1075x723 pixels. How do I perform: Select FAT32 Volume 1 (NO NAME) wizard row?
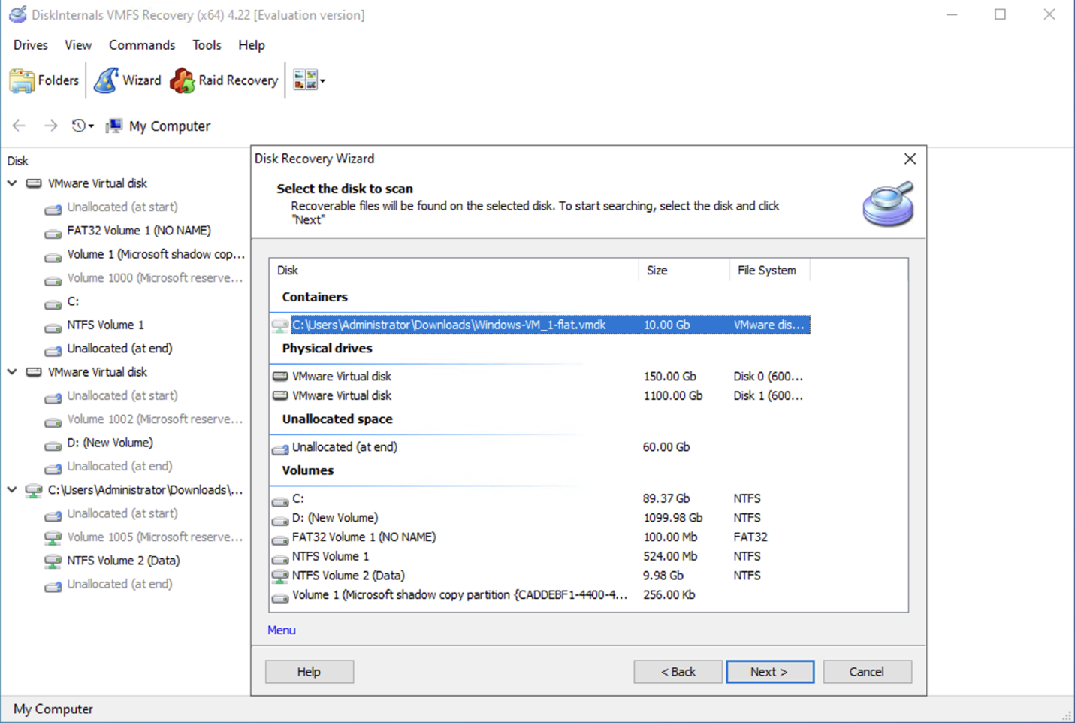pyautogui.click(x=539, y=537)
